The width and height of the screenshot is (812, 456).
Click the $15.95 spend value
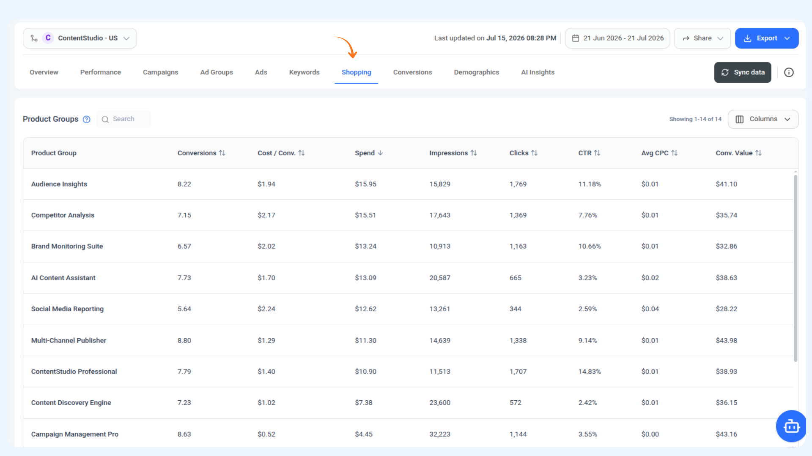[365, 184]
